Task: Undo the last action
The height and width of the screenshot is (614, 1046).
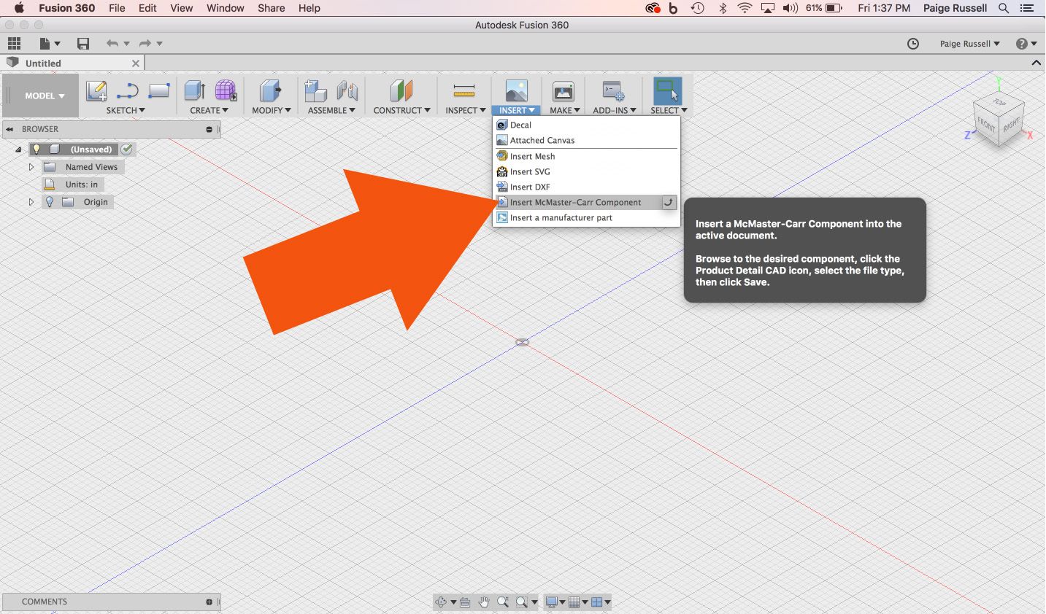Action: pyautogui.click(x=112, y=44)
